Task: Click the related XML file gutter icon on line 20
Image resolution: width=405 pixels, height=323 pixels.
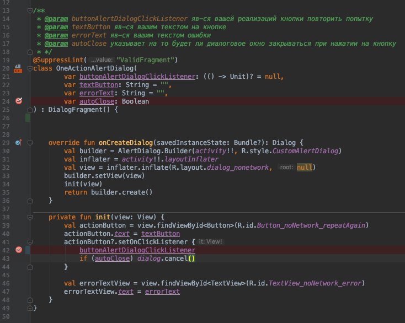Action: pyautogui.click(x=18, y=68)
